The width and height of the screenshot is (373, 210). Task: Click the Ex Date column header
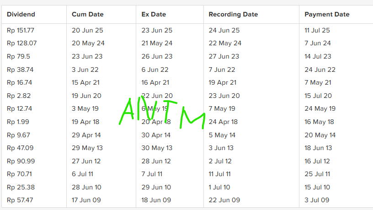click(x=154, y=14)
